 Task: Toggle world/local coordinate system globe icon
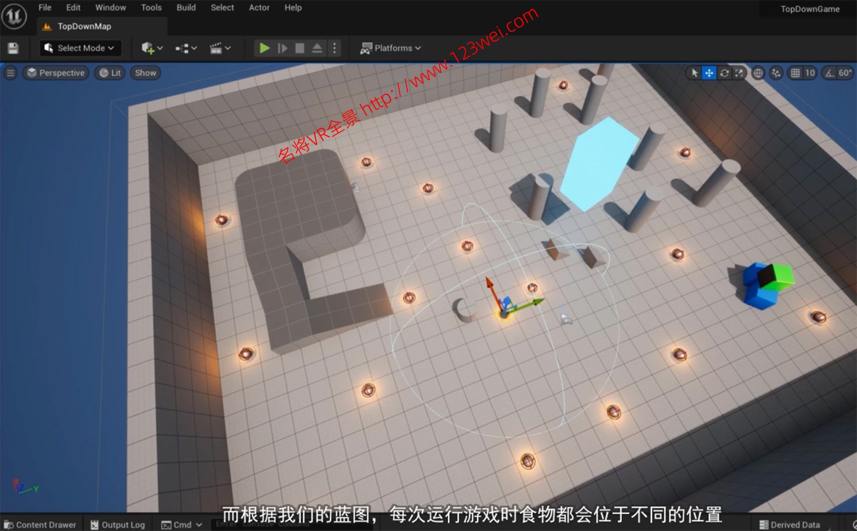tap(757, 73)
